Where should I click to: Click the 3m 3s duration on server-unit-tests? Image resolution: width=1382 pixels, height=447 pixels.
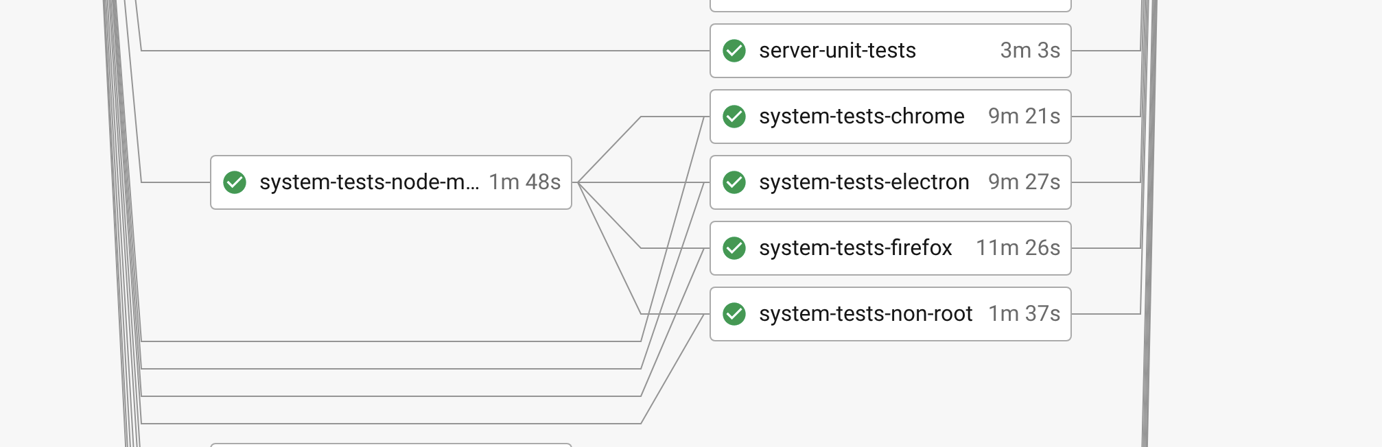point(1029,51)
